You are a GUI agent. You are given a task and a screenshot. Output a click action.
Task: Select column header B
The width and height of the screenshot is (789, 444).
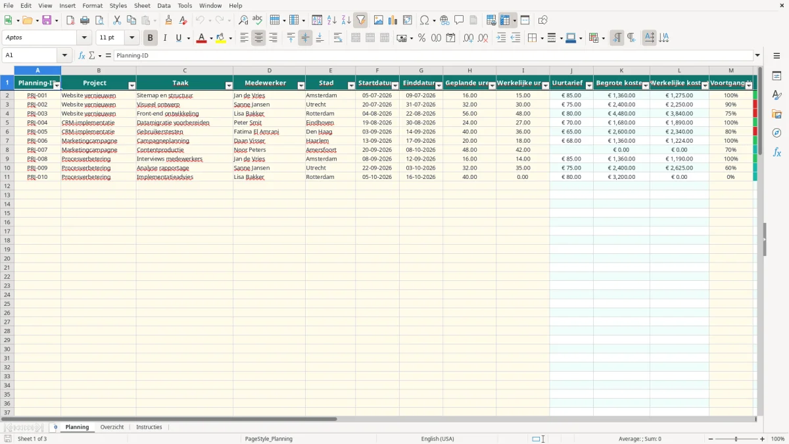[x=99, y=70]
